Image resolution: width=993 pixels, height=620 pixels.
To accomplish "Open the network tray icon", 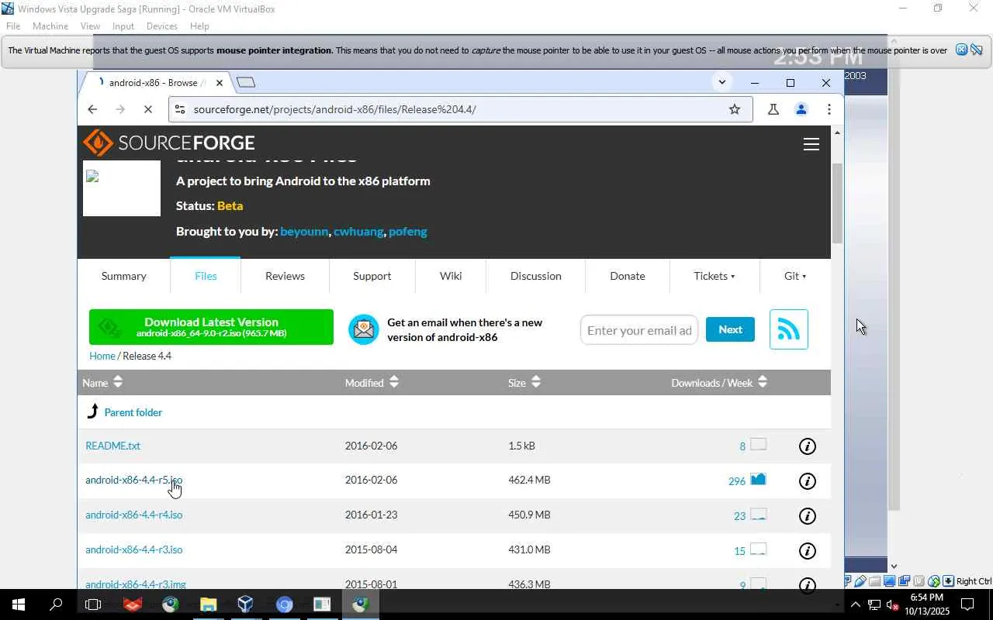I will (874, 604).
